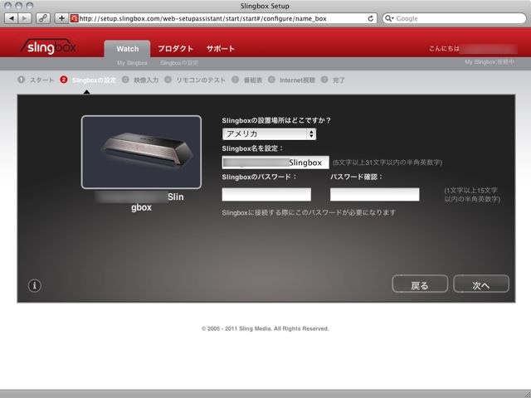Click the Slingbox device thumbnail image
This screenshot has height=398, width=531.
(141, 152)
